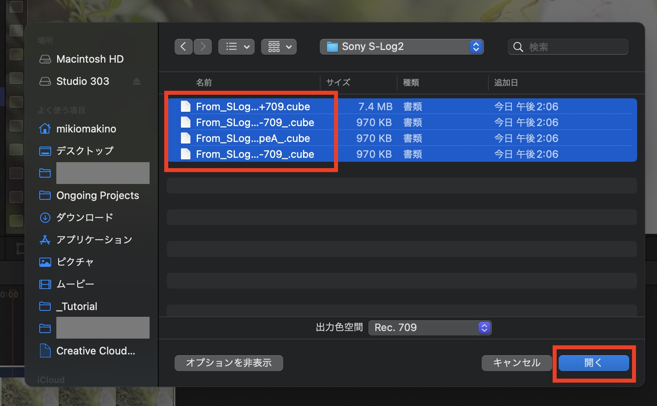Click the オプションを非表示 button

229,363
